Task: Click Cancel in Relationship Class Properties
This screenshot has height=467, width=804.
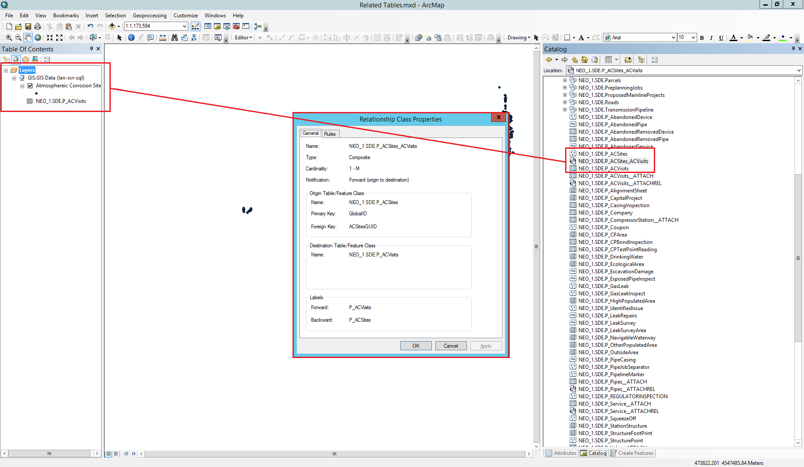Action: point(450,345)
